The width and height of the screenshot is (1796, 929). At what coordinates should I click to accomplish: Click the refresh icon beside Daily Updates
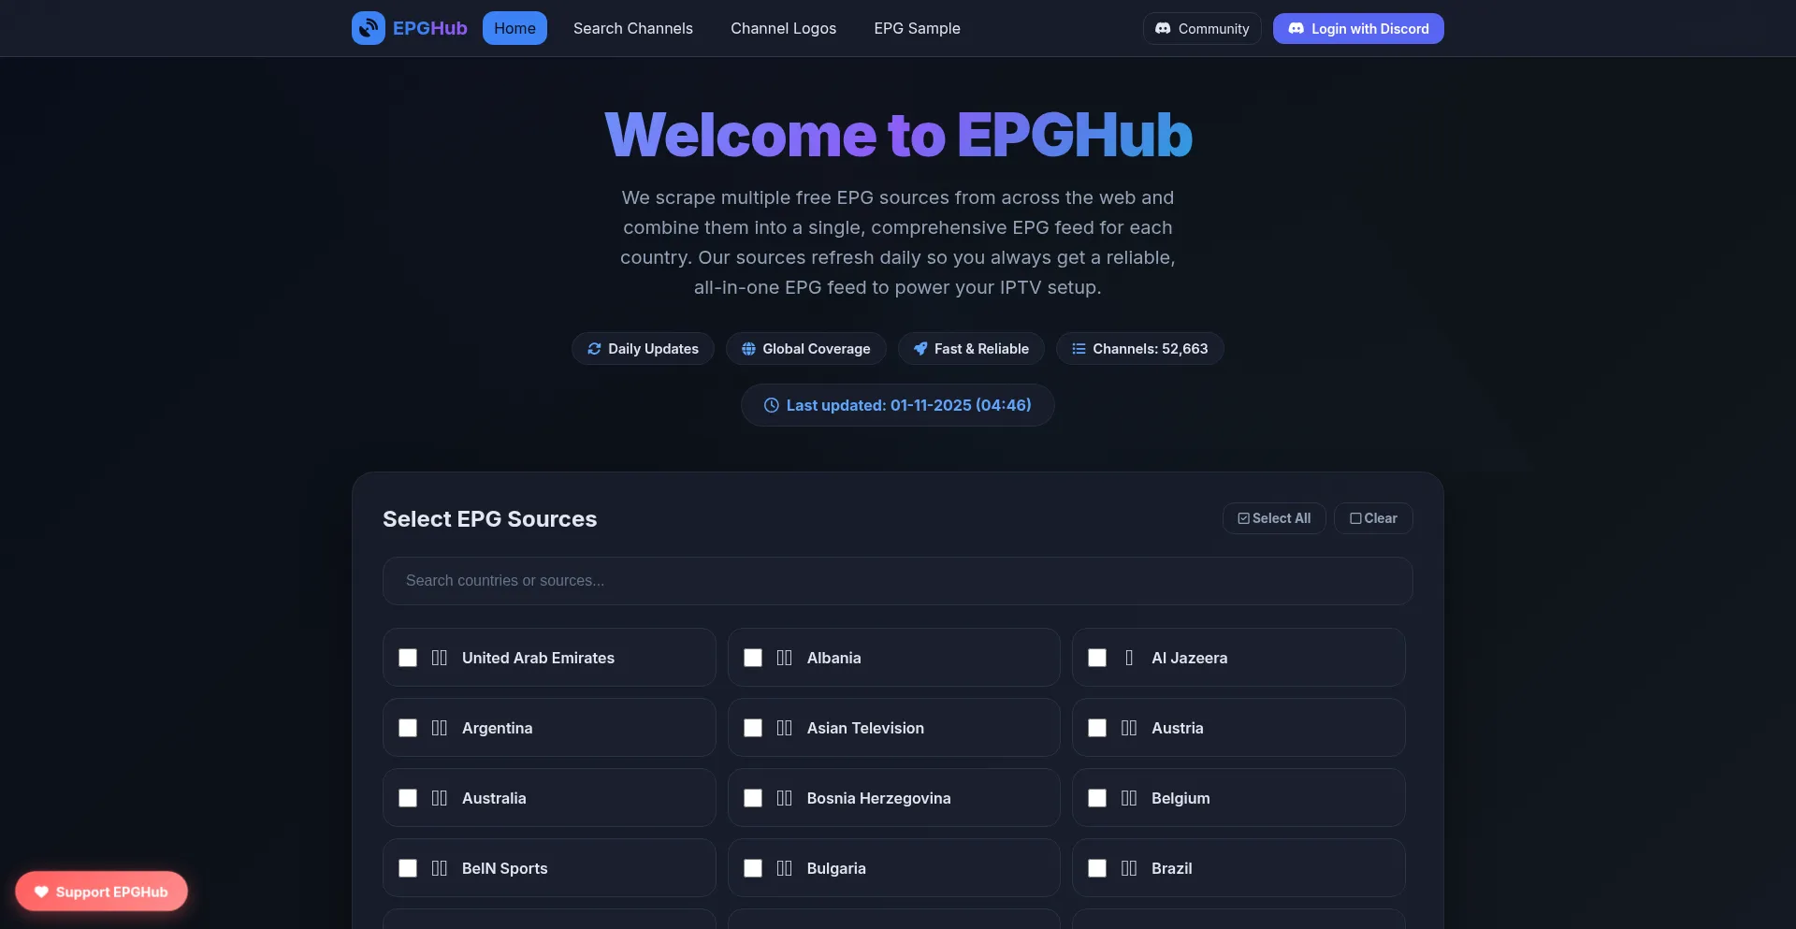tap(594, 349)
